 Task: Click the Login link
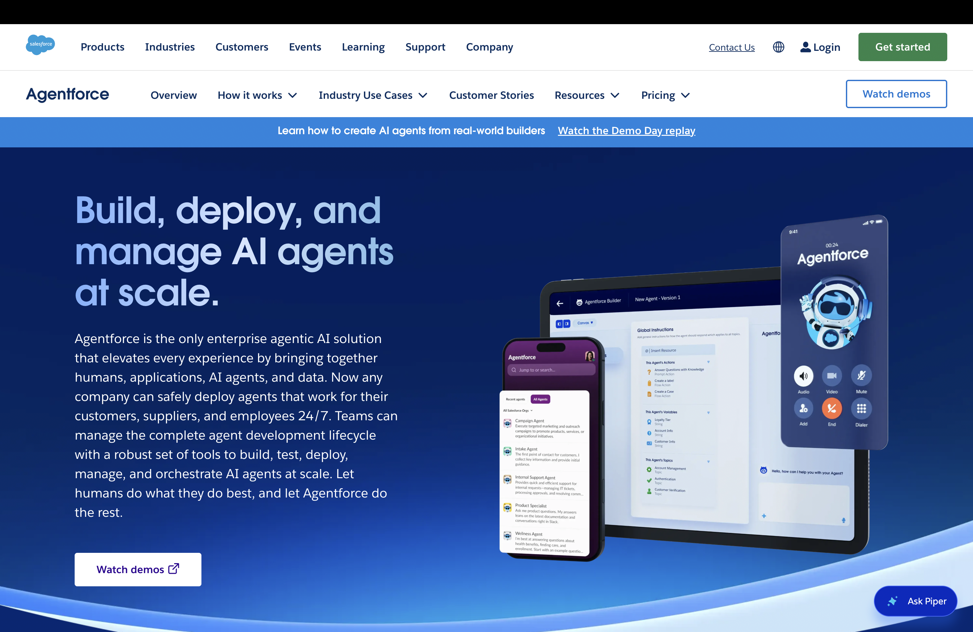pos(827,47)
